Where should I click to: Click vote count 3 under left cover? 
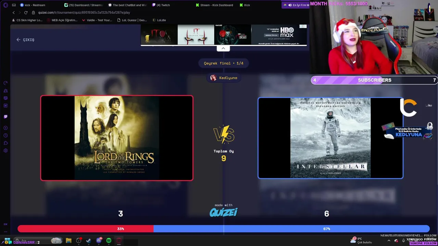120,214
